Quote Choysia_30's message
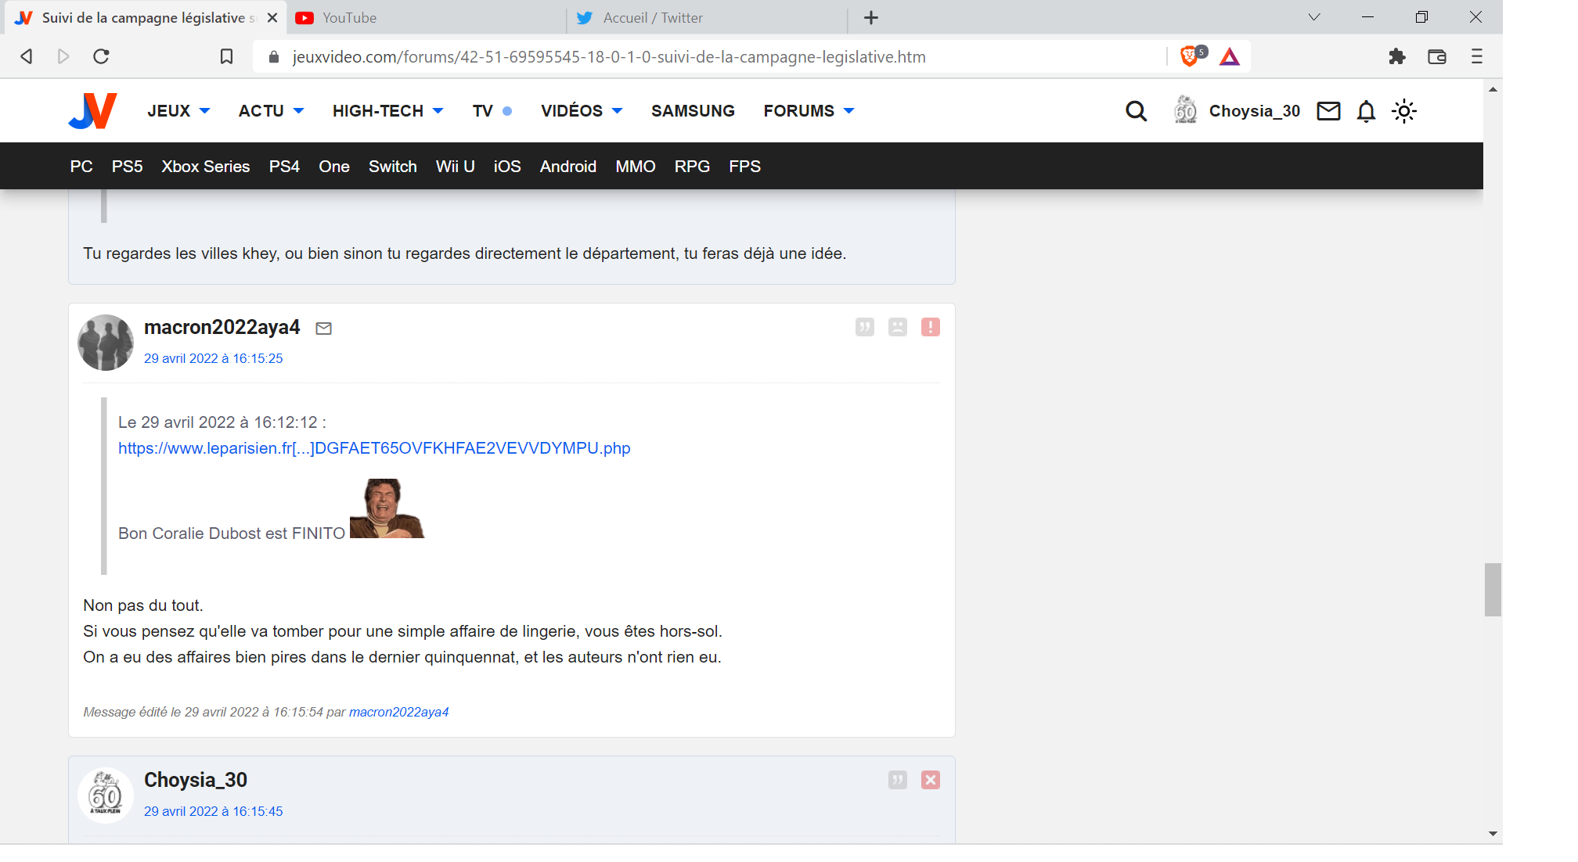The image size is (1578, 862). pyautogui.click(x=898, y=780)
